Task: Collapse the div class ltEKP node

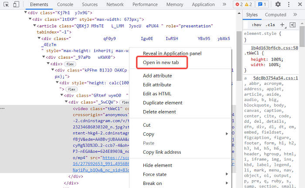Action: point(30,19)
